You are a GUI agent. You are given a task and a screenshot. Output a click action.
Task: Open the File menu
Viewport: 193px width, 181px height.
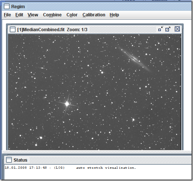7,15
